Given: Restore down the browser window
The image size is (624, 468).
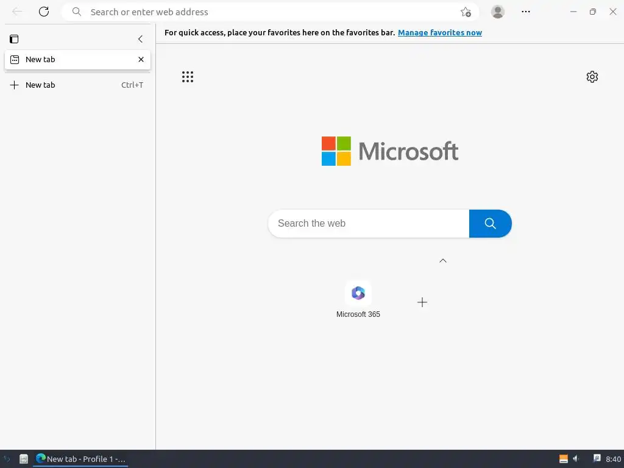Looking at the screenshot, I should pyautogui.click(x=592, y=12).
